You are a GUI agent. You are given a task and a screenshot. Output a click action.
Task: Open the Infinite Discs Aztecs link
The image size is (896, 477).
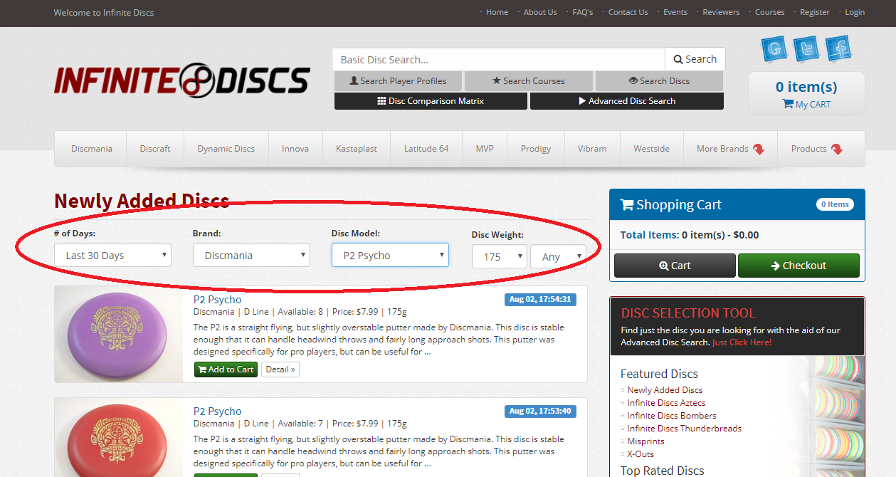coord(666,403)
